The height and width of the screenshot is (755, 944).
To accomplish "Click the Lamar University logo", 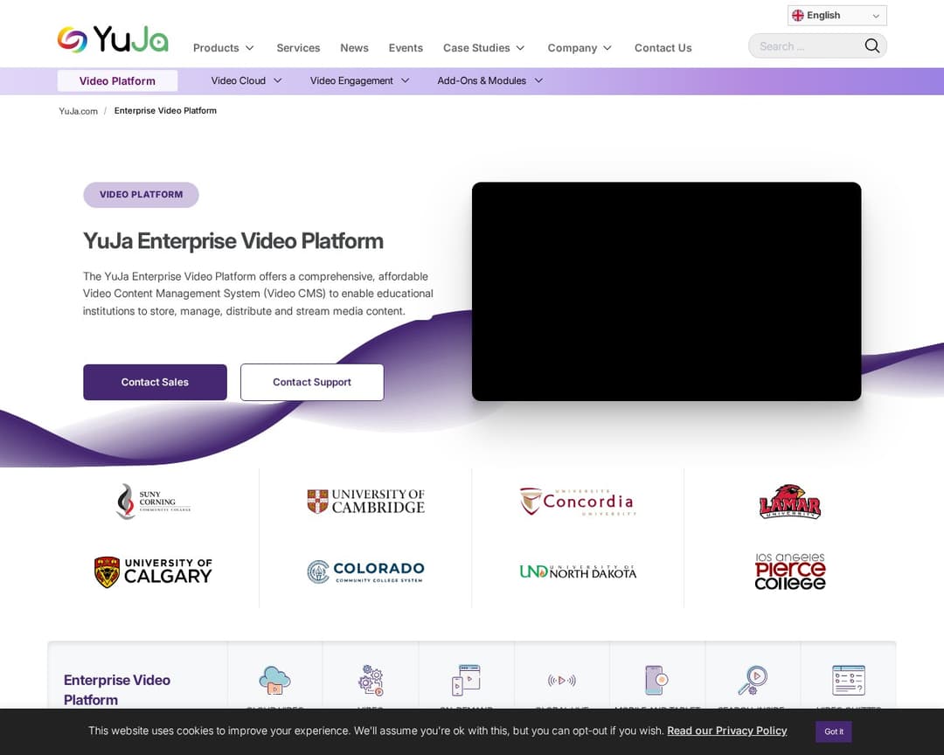I will 790,502.
